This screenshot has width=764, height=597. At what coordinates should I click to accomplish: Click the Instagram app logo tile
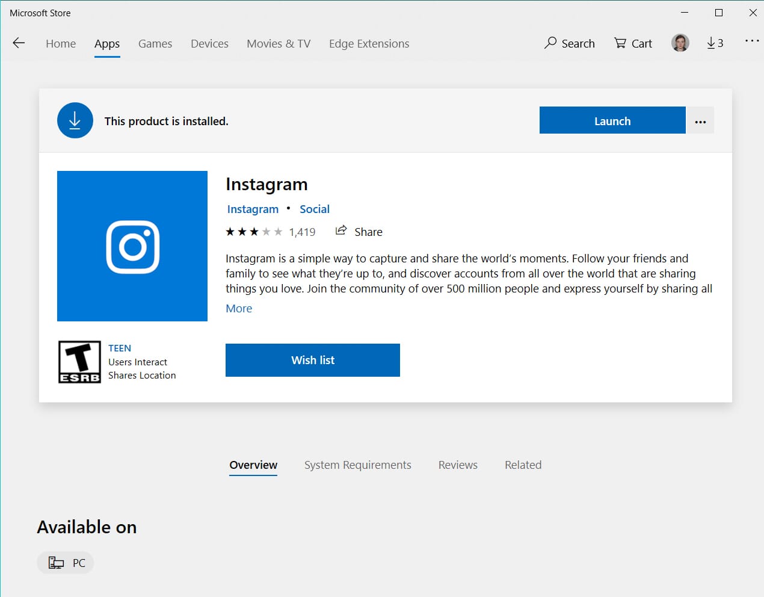point(132,246)
